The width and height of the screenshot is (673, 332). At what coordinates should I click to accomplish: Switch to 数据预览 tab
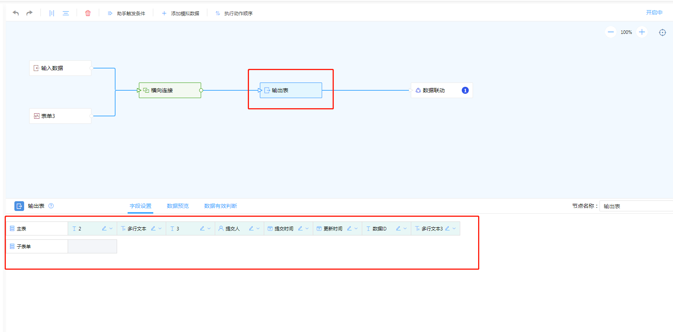point(178,206)
